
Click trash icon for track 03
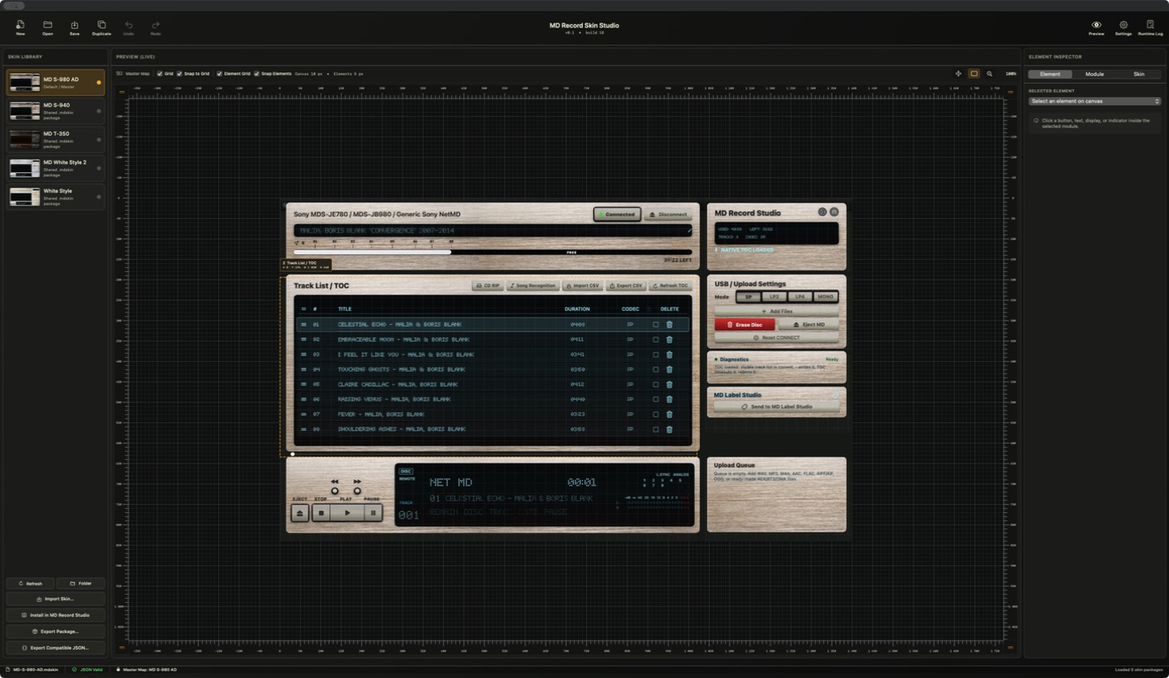coord(669,354)
